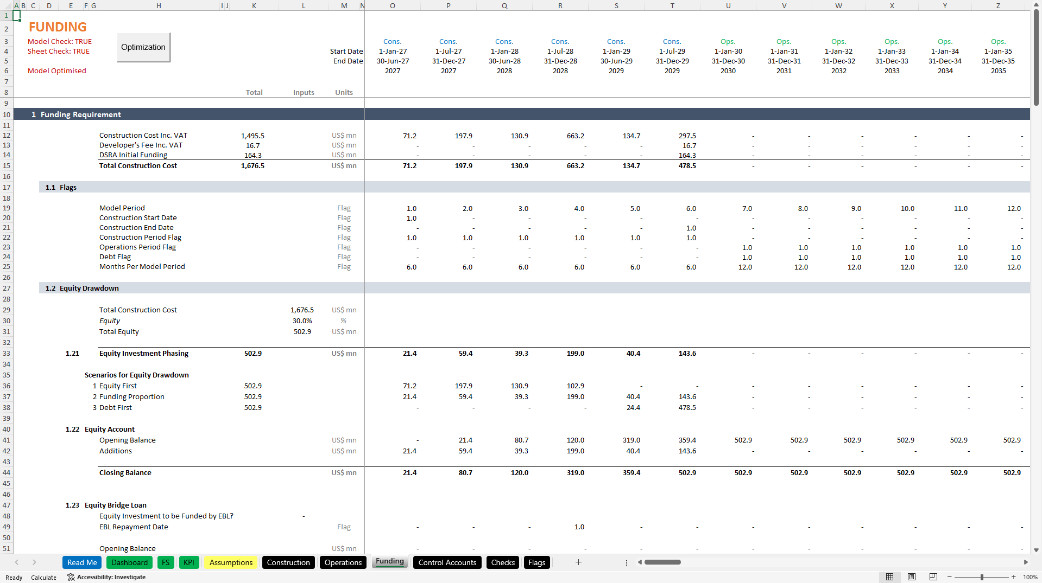Screen dimensions: 1042x583
Task: Select Total Construction Cost total 1,676.5 in row 15
Action: point(252,166)
